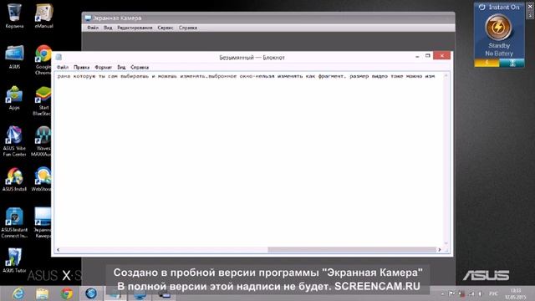The width and height of the screenshot is (535, 301).
Task: Open the eManual desktop icon
Action: point(43,16)
